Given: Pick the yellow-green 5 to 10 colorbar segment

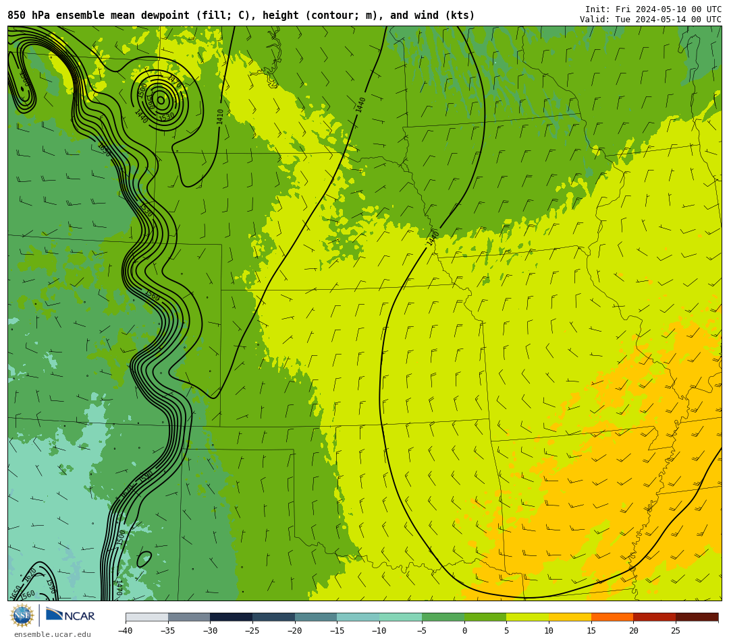Looking at the screenshot, I should 528,617.
